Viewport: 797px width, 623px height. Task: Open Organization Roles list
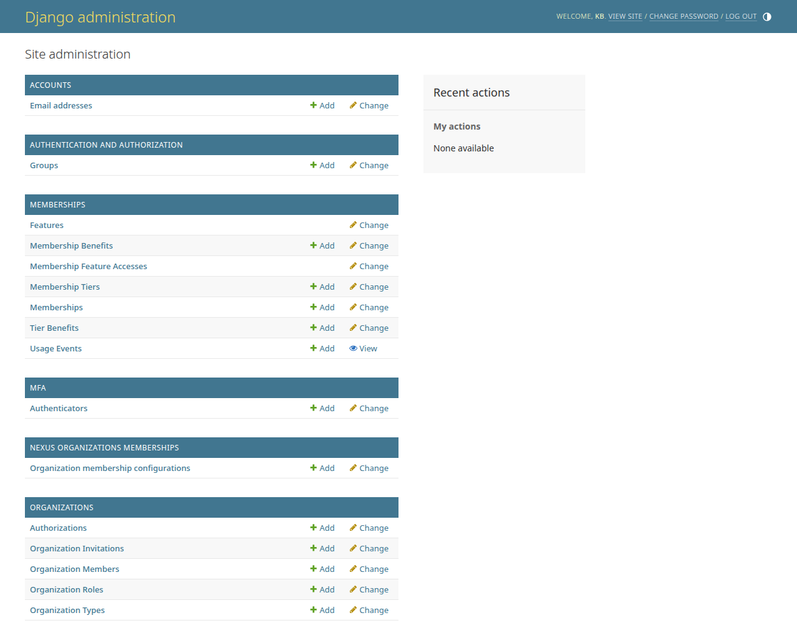(67, 589)
